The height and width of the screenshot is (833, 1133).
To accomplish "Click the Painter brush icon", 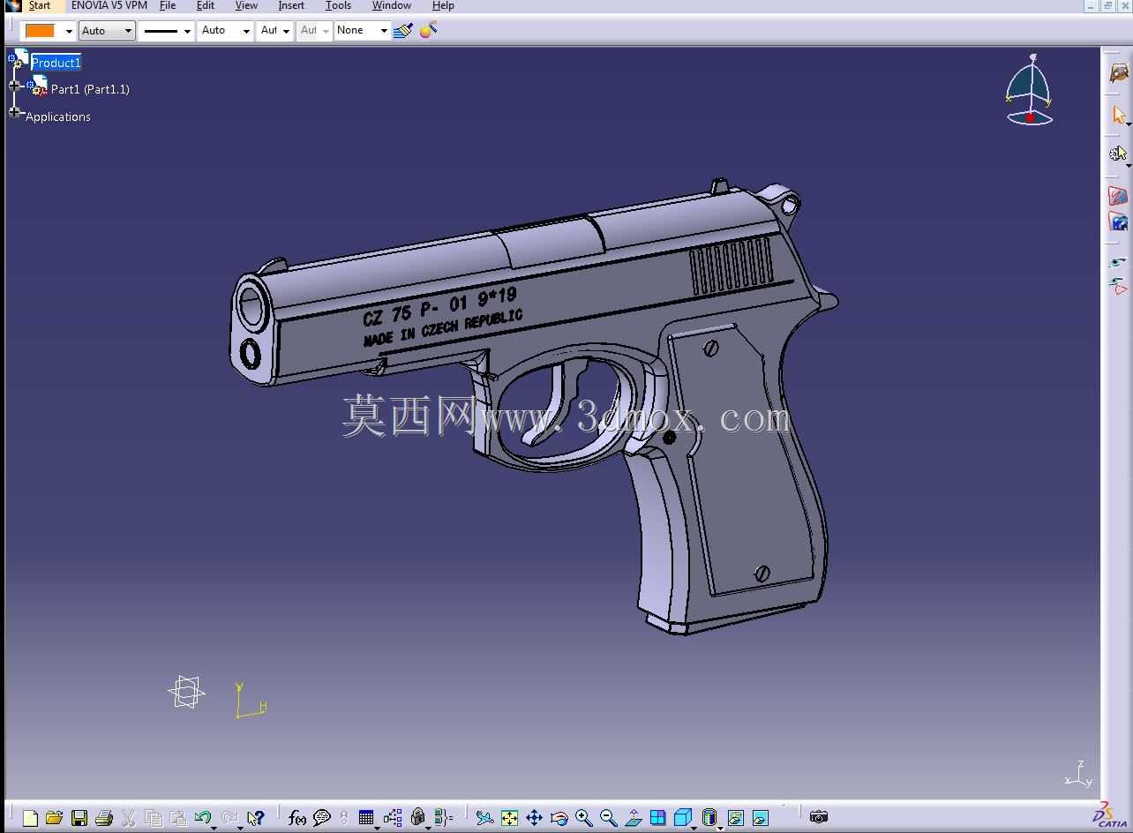I will pos(403,31).
